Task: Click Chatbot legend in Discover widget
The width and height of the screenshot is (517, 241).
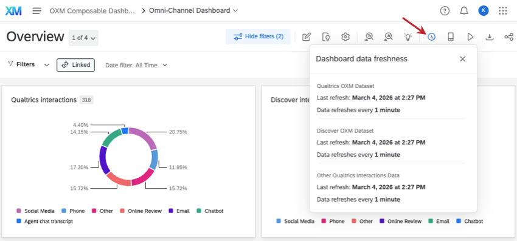Action: coord(470,221)
